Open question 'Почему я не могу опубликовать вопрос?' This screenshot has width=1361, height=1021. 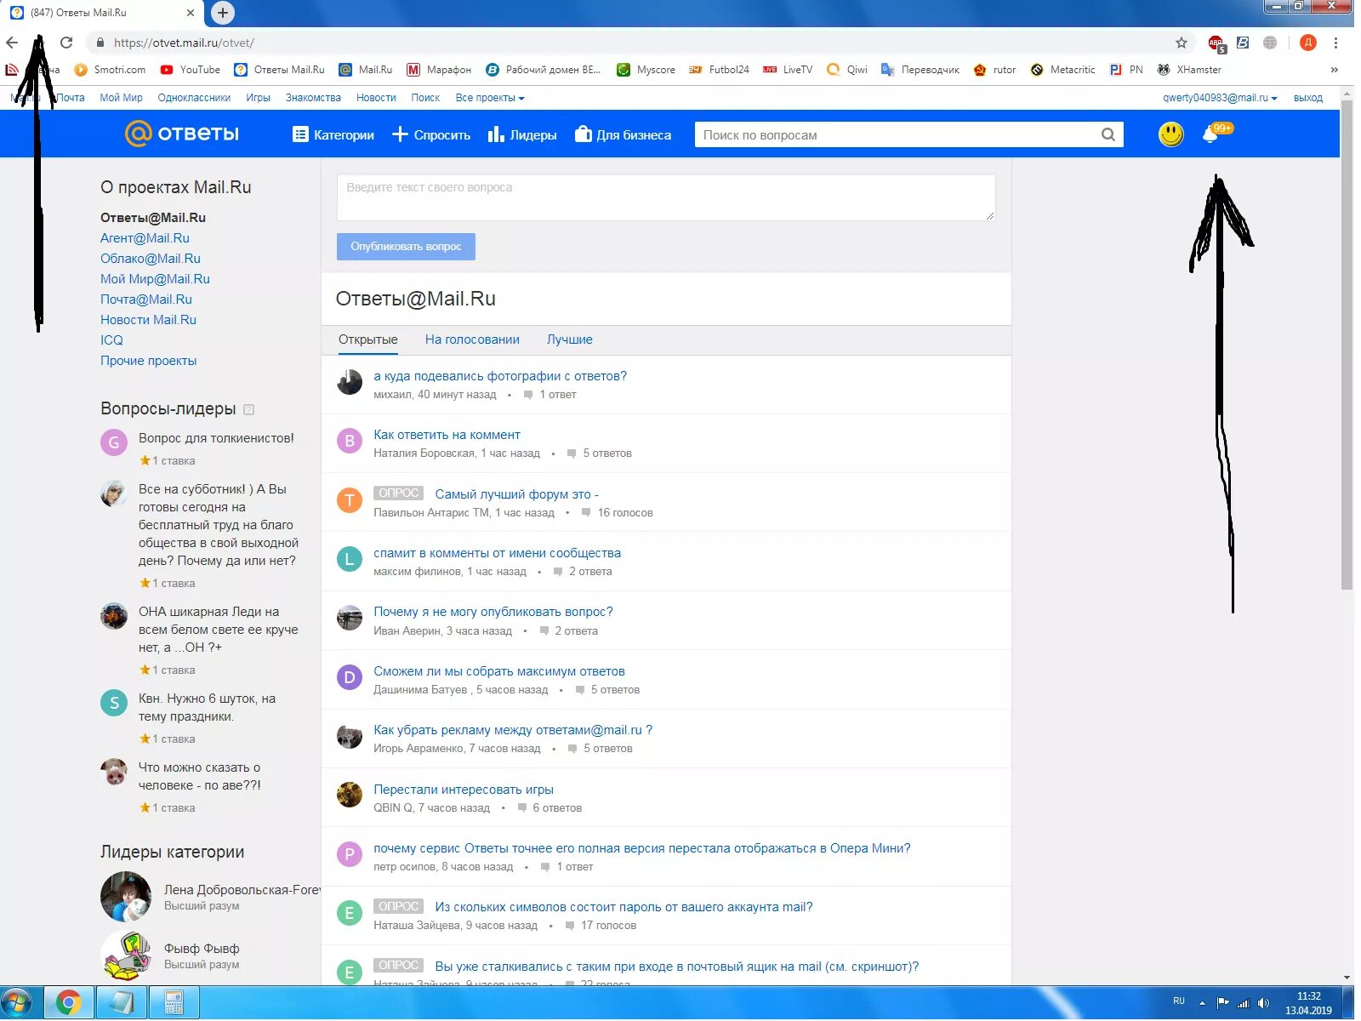point(493,612)
